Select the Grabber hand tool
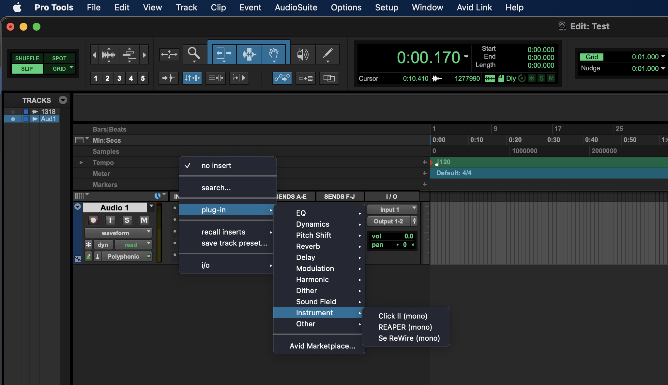The height and width of the screenshot is (385, 668). click(274, 54)
